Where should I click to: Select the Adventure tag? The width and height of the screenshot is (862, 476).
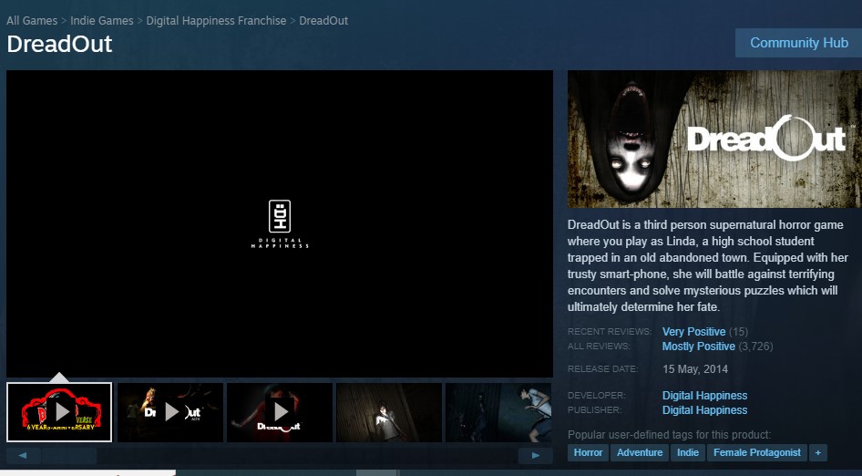(x=640, y=452)
